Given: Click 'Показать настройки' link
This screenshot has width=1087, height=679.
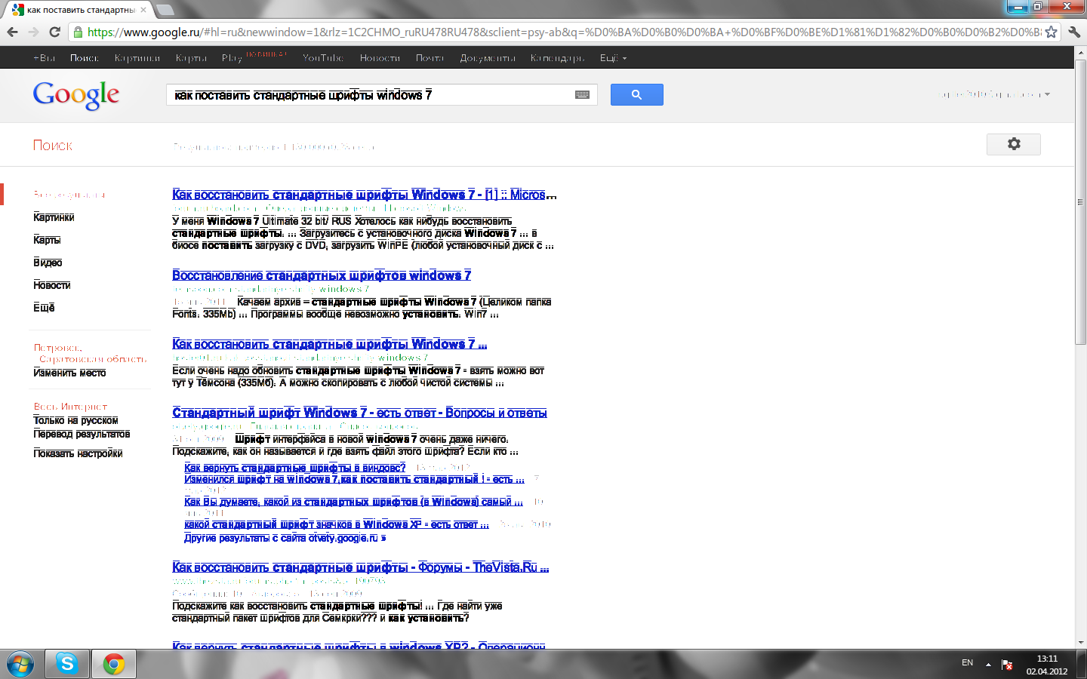Looking at the screenshot, I should pos(78,453).
